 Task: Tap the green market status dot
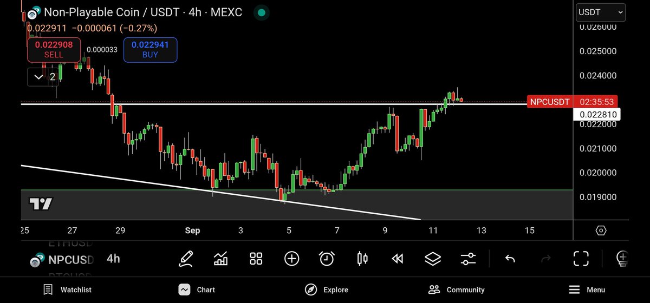click(x=262, y=12)
